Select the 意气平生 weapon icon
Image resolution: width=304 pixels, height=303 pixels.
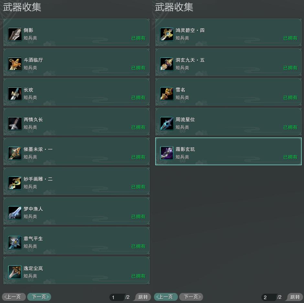coord(15,242)
